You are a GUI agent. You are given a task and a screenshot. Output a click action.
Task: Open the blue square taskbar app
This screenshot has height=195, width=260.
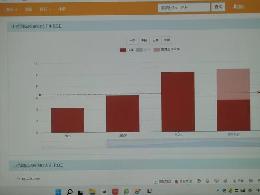[x=149, y=191]
